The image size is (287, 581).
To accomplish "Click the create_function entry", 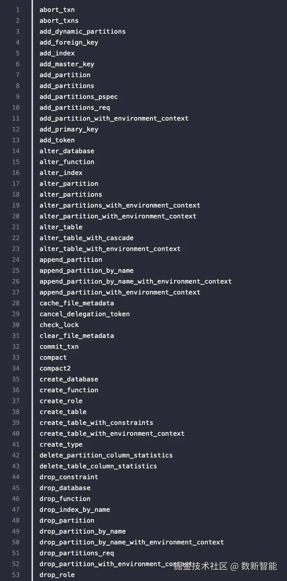I will click(x=68, y=390).
